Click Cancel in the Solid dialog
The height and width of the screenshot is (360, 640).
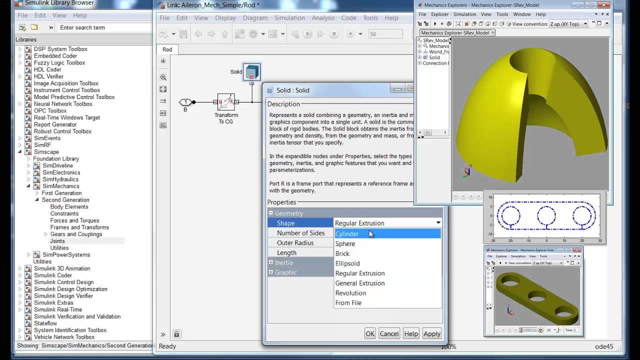(x=389, y=333)
